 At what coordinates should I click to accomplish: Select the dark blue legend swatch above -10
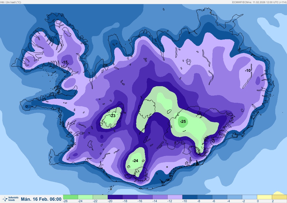[x=190, y=197]
